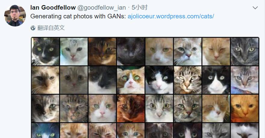265x138 pixels.
Task: Click the bright orange cat in third row
Action: point(245,108)
